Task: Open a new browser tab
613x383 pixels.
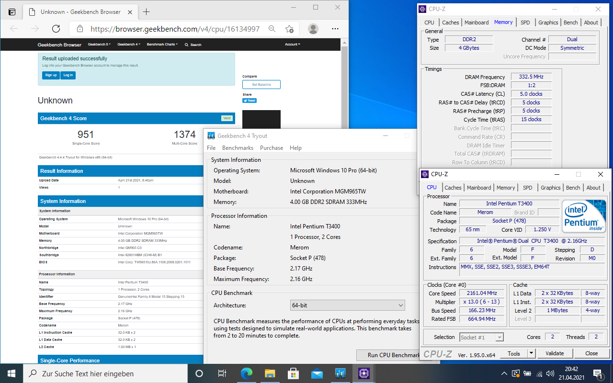Action: (147, 11)
